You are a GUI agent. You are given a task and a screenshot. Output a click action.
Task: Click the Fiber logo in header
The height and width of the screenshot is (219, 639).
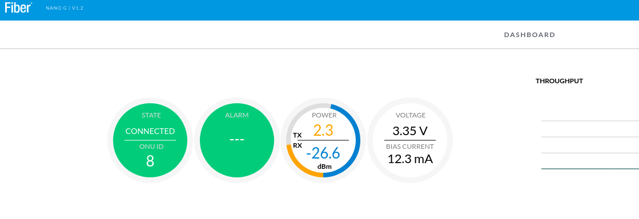(18, 7)
